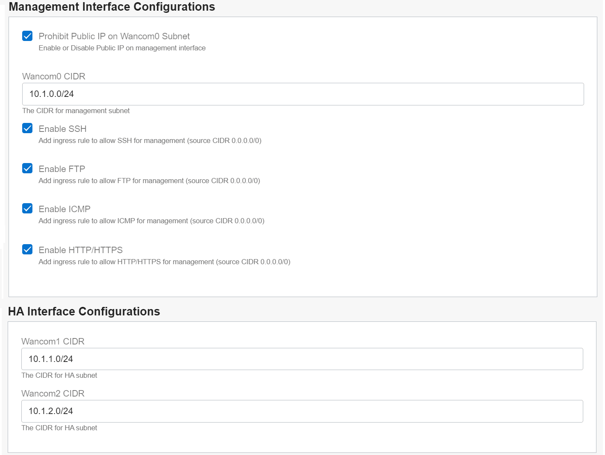
Task: Click the Enable ICMP label text
Action: tap(64, 209)
